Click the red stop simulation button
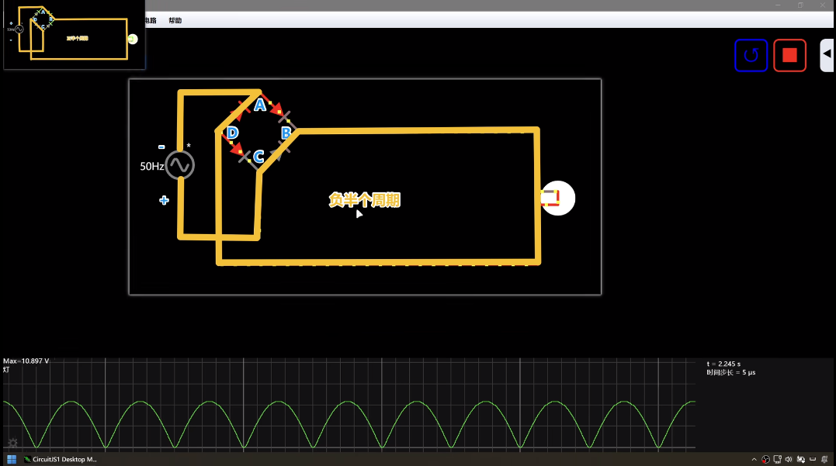Screen dimensions: 836x466 (x=789, y=55)
